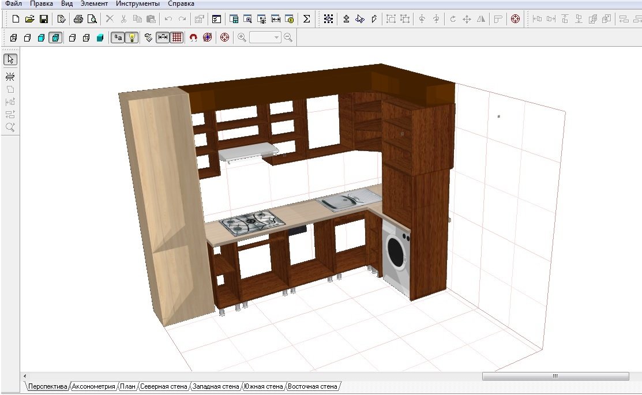Toggle textures display mode highlighted cube
The image size is (642, 395).
click(x=55, y=37)
